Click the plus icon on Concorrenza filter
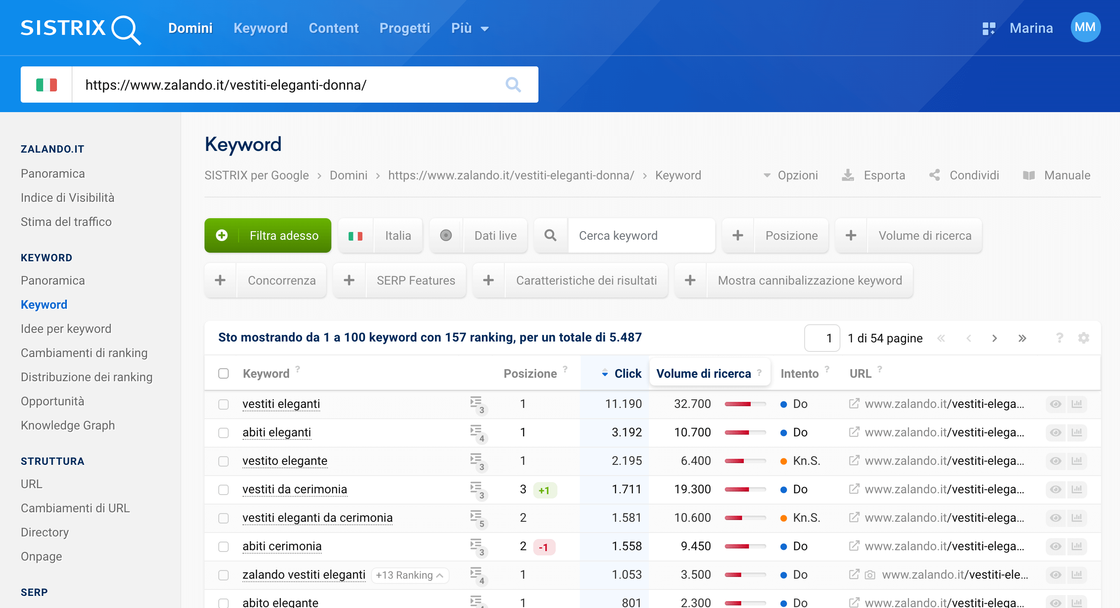This screenshot has height=608, width=1120. pyautogui.click(x=220, y=280)
